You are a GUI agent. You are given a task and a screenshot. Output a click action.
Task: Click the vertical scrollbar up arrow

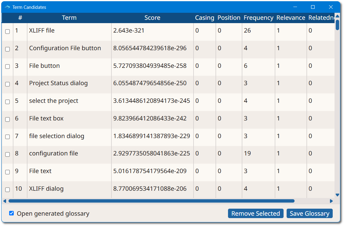tap(337, 16)
